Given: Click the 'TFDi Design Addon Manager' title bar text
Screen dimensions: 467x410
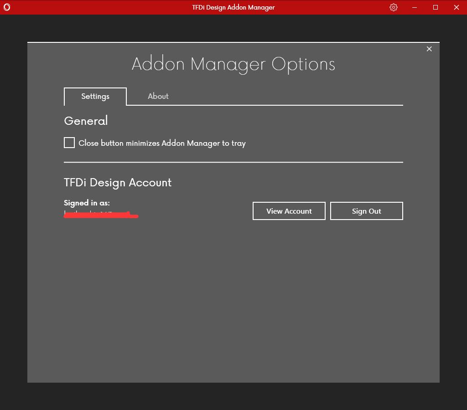Looking at the screenshot, I should (233, 7).
